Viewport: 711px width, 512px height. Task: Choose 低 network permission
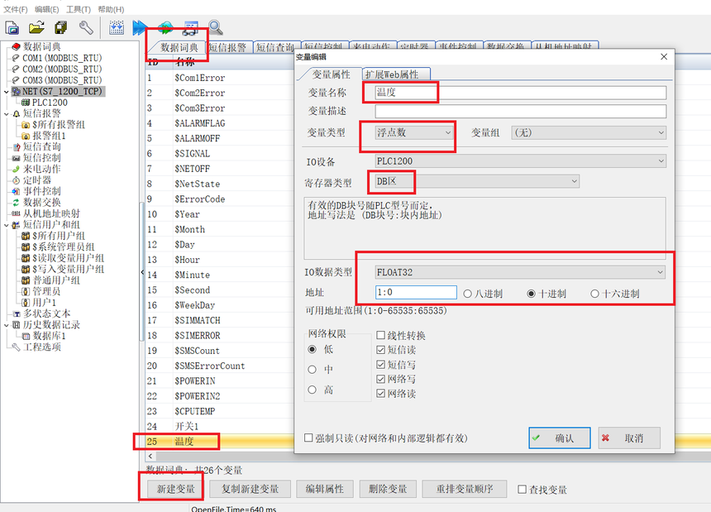click(x=312, y=349)
